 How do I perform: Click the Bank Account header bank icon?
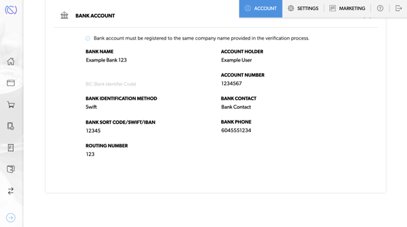[x=64, y=15]
